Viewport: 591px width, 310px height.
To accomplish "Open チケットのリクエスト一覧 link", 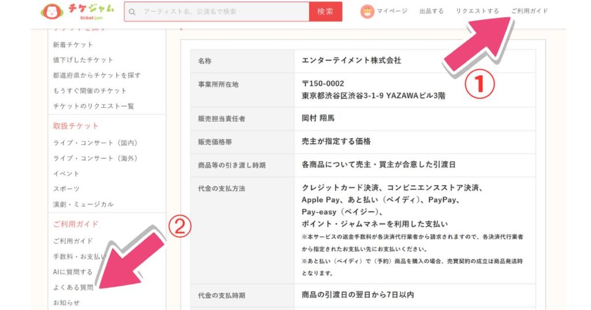I will [x=93, y=106].
